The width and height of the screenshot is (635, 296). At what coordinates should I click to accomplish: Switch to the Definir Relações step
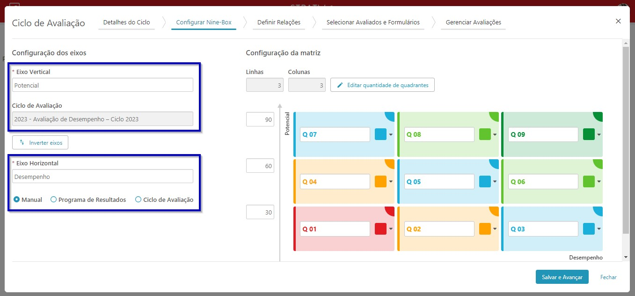click(x=279, y=22)
